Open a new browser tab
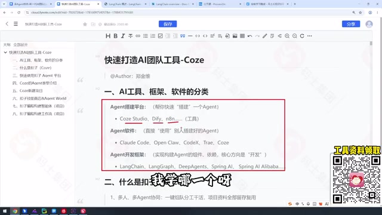This screenshot has width=382, height=215. (x=294, y=4)
